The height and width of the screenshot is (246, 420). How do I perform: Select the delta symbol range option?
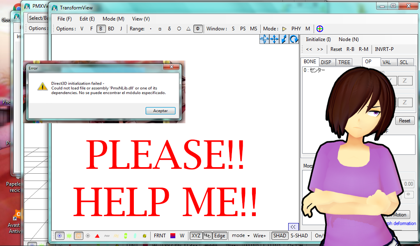pyautogui.click(x=169, y=29)
